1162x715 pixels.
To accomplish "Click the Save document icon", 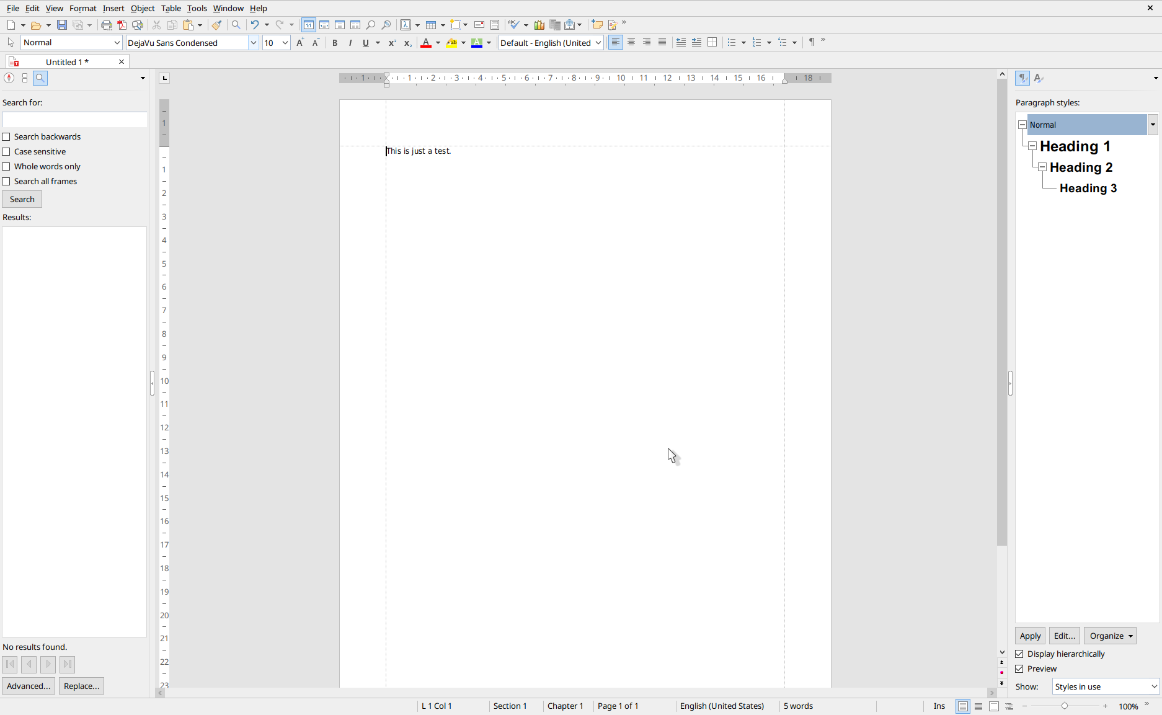I will pyautogui.click(x=62, y=25).
